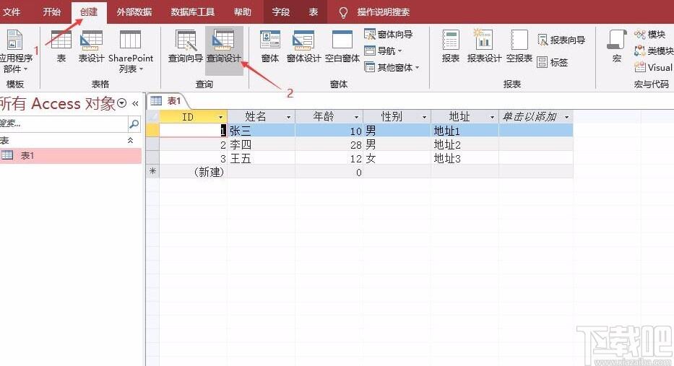Open the 应用程序部件 templates button
The height and width of the screenshot is (366, 674).
pos(15,51)
